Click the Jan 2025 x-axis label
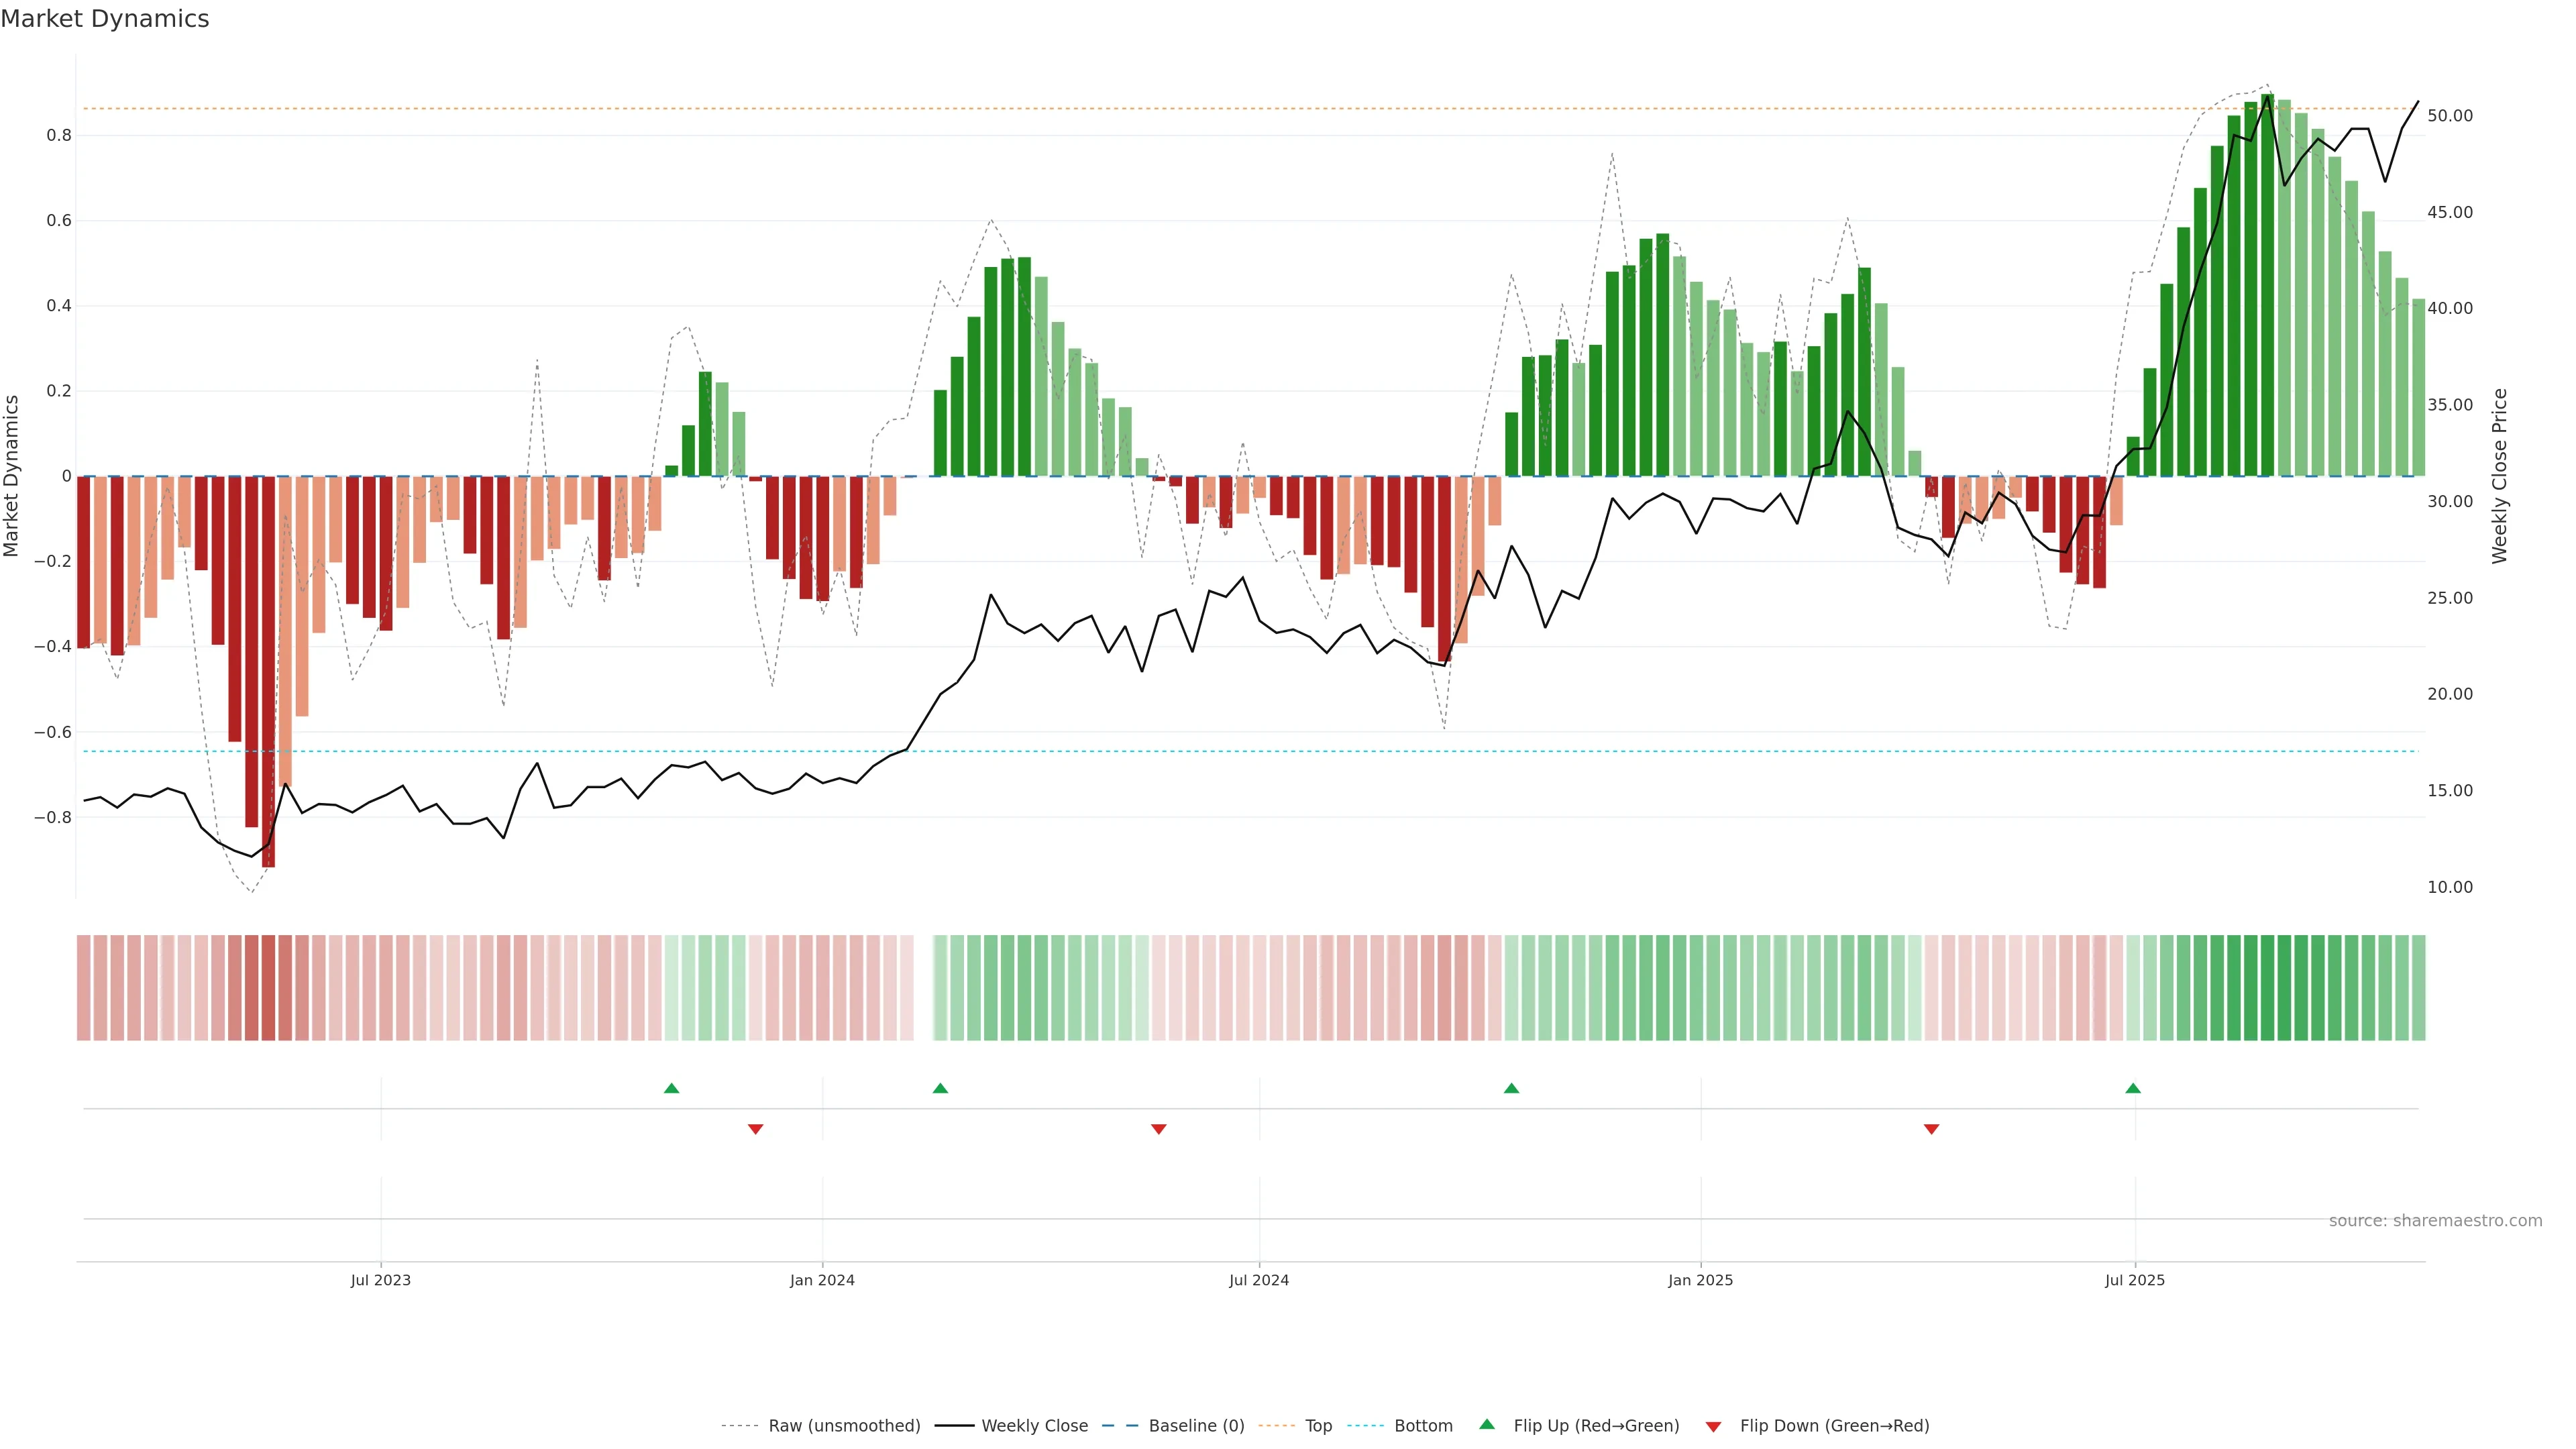This screenshot has height=1449, width=2576. tap(1700, 1280)
